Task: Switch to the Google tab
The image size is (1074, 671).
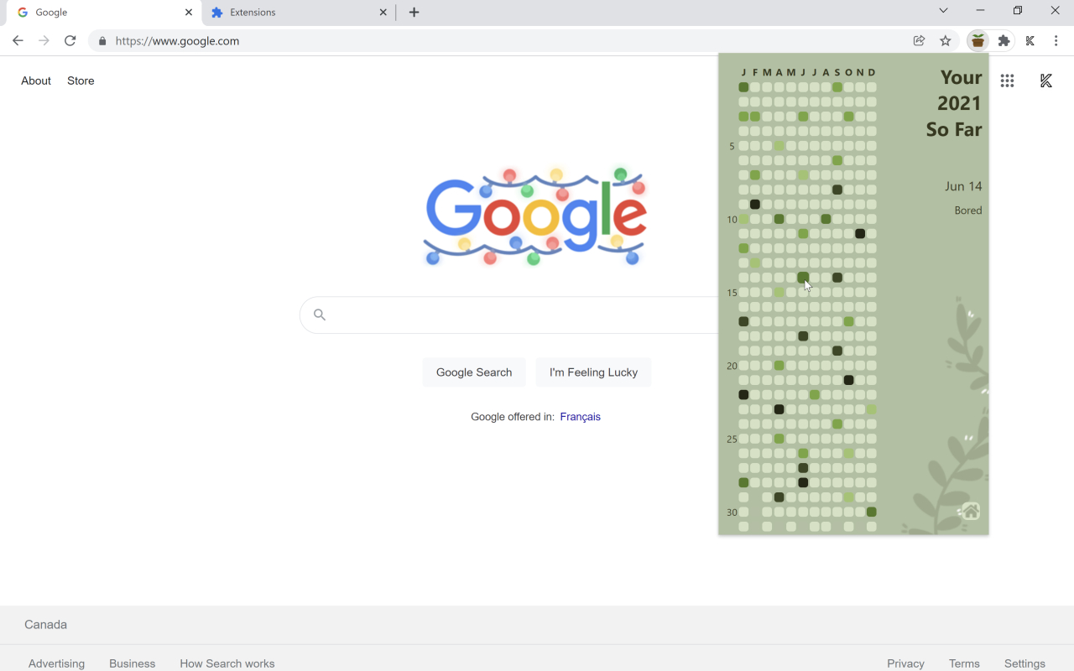Action: point(104,13)
